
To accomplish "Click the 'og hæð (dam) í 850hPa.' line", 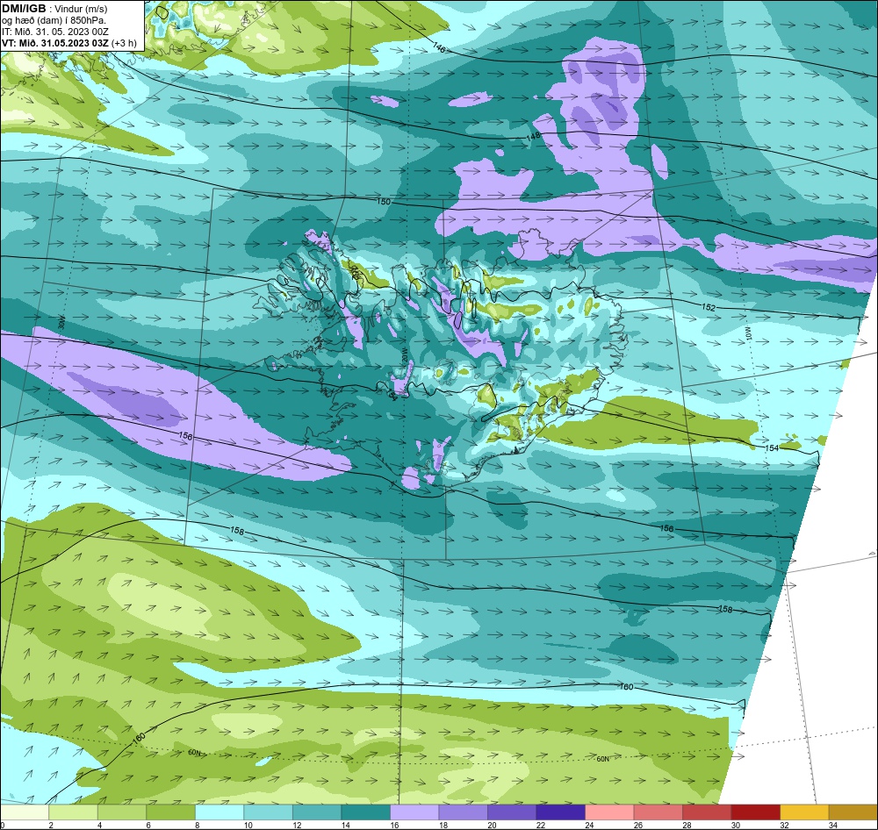I will click(54, 21).
